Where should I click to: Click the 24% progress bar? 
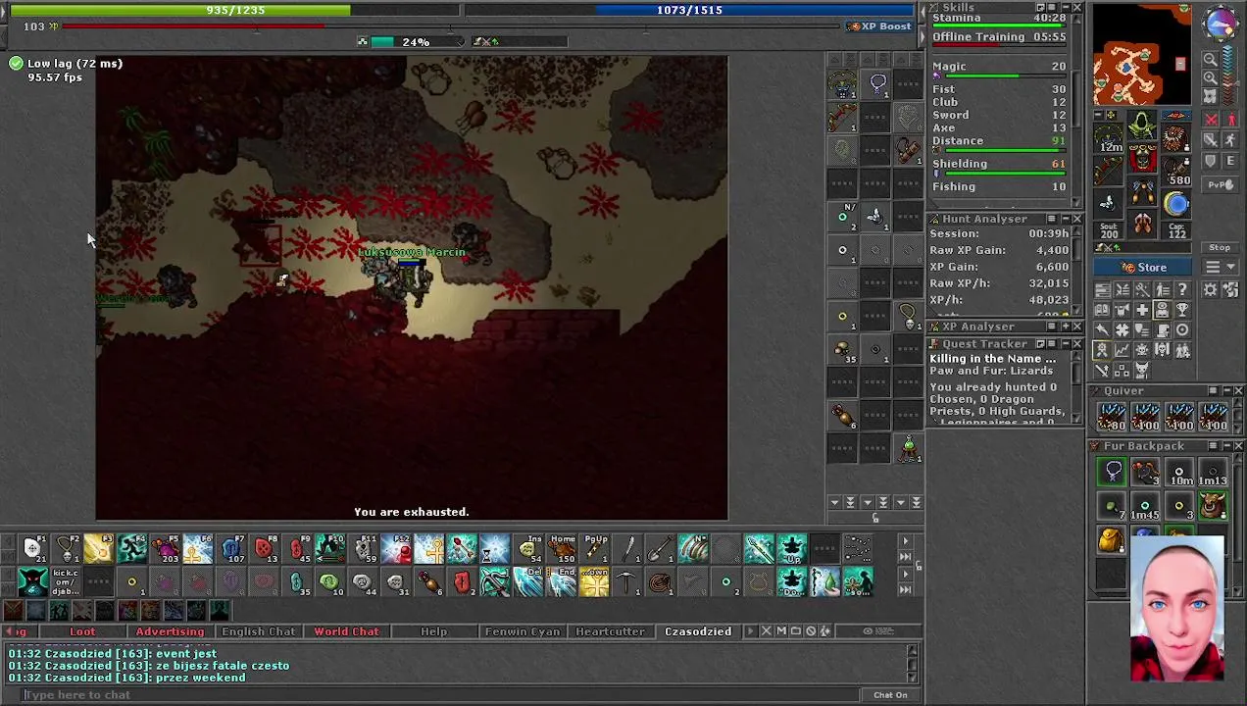tap(416, 42)
